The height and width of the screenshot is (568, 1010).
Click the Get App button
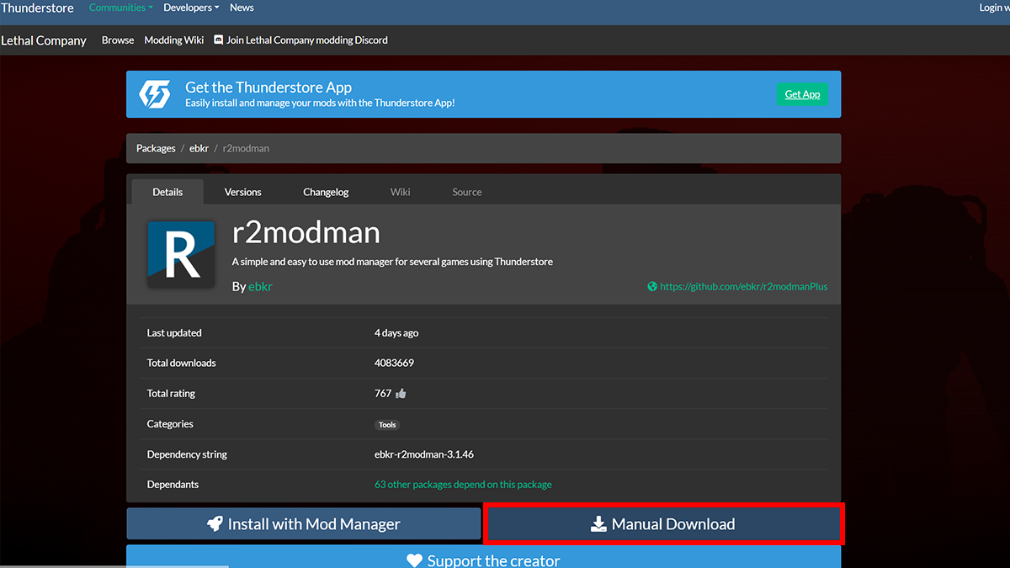click(802, 94)
